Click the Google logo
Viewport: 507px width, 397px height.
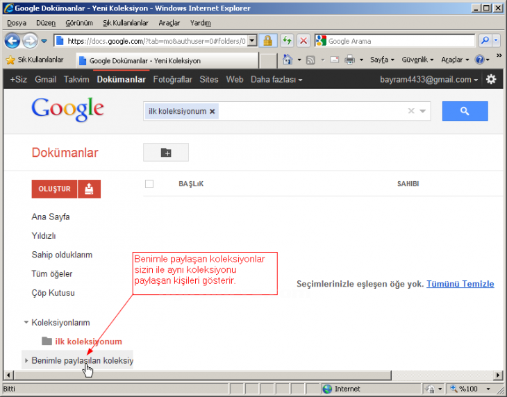point(67,109)
